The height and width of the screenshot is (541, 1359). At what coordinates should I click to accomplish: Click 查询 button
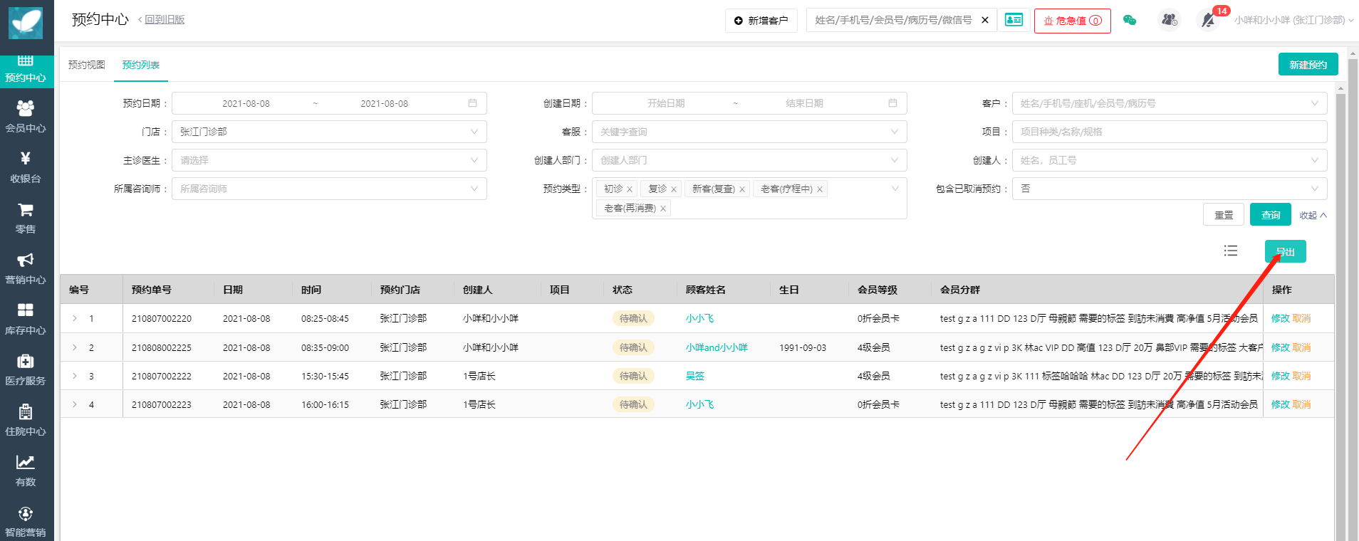1271,214
